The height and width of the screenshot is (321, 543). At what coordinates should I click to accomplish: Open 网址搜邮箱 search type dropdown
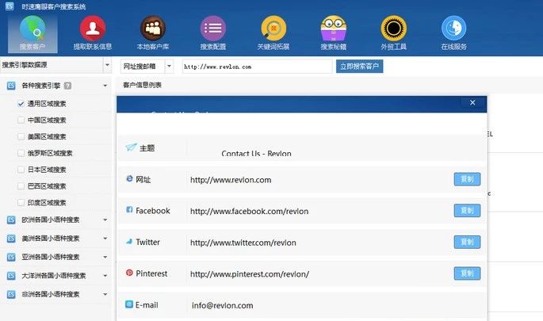pyautogui.click(x=170, y=66)
